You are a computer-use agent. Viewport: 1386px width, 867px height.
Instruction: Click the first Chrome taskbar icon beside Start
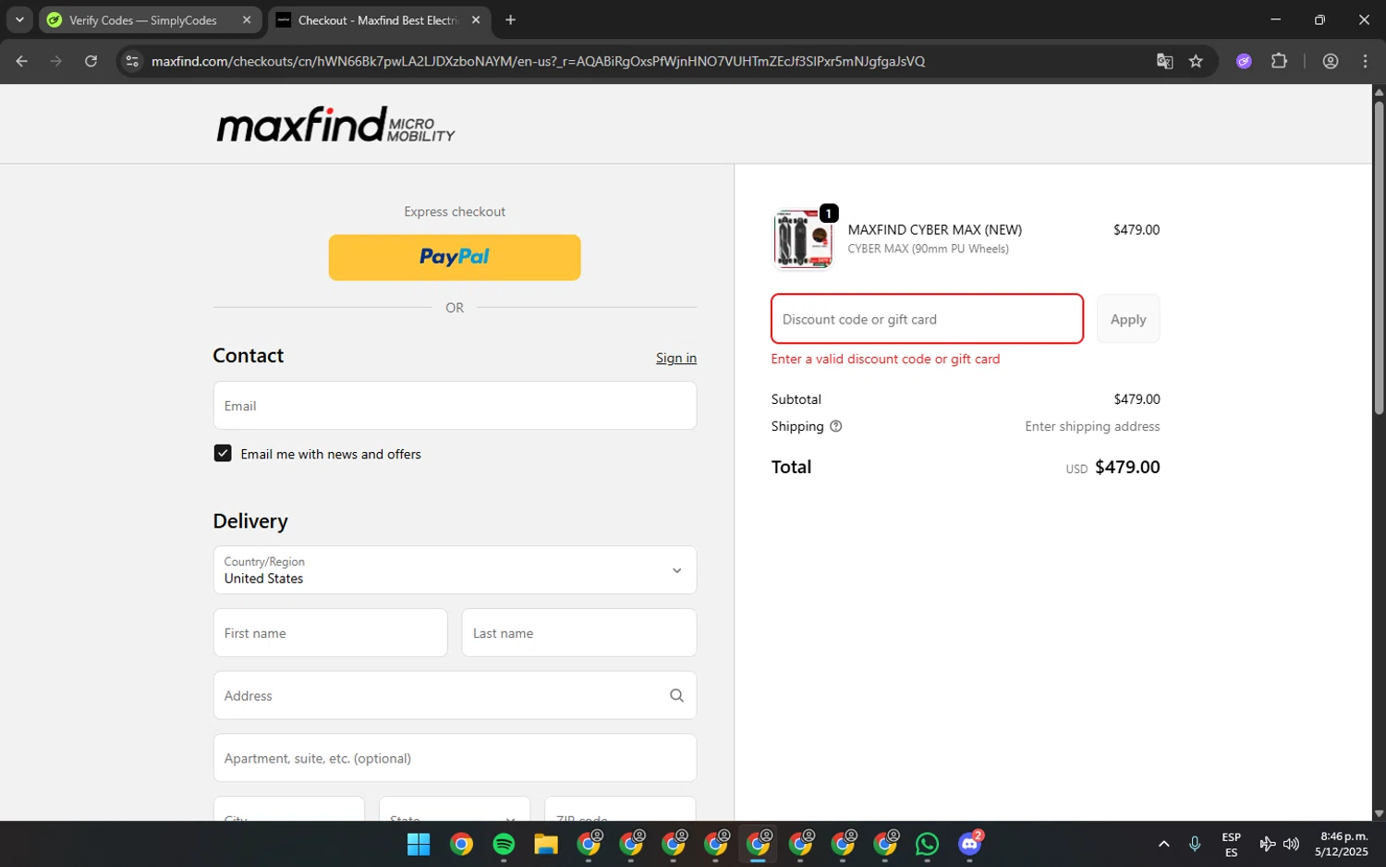(x=461, y=844)
